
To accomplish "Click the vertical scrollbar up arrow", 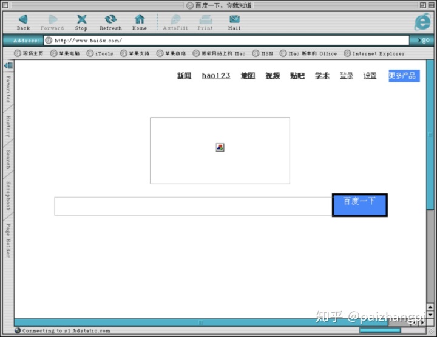I will coord(430,307).
